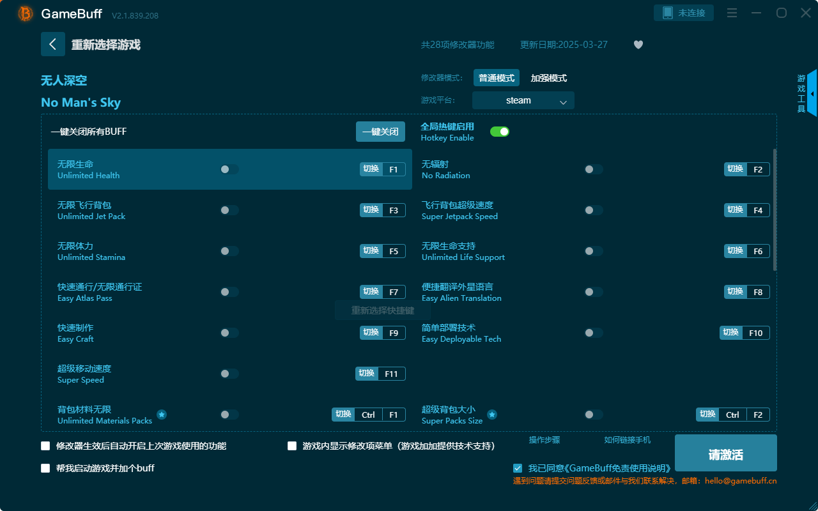The height and width of the screenshot is (511, 818).
Task: Disable the Hotkey Enable global toggle
Action: click(x=500, y=131)
